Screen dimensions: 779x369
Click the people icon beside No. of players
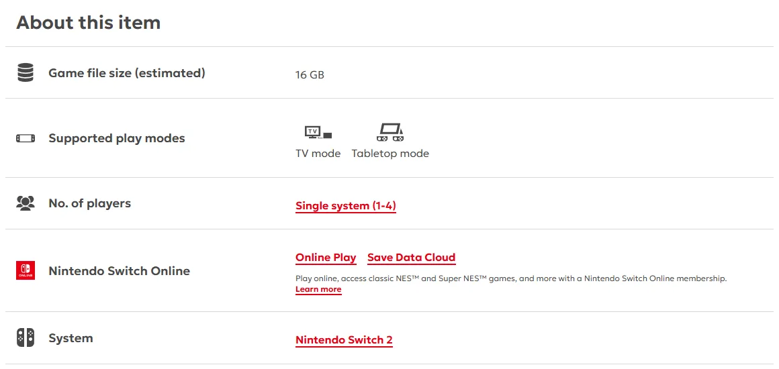[26, 203]
